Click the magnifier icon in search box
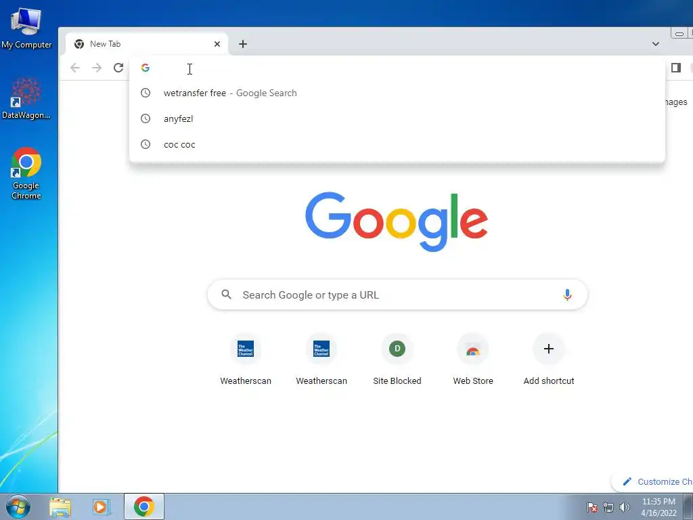693x520 pixels. pyautogui.click(x=226, y=295)
